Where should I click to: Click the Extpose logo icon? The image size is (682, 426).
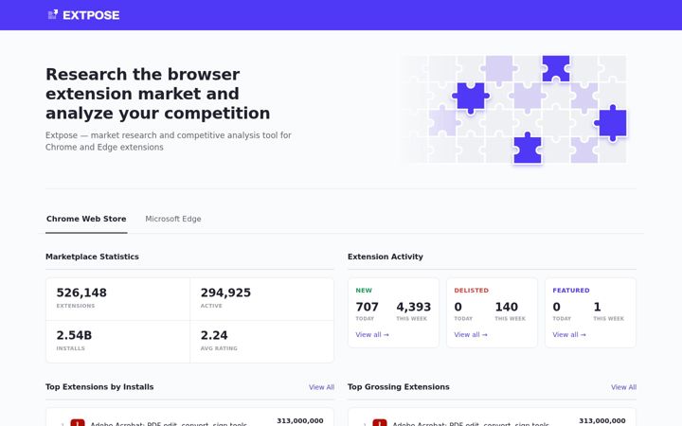coord(53,15)
